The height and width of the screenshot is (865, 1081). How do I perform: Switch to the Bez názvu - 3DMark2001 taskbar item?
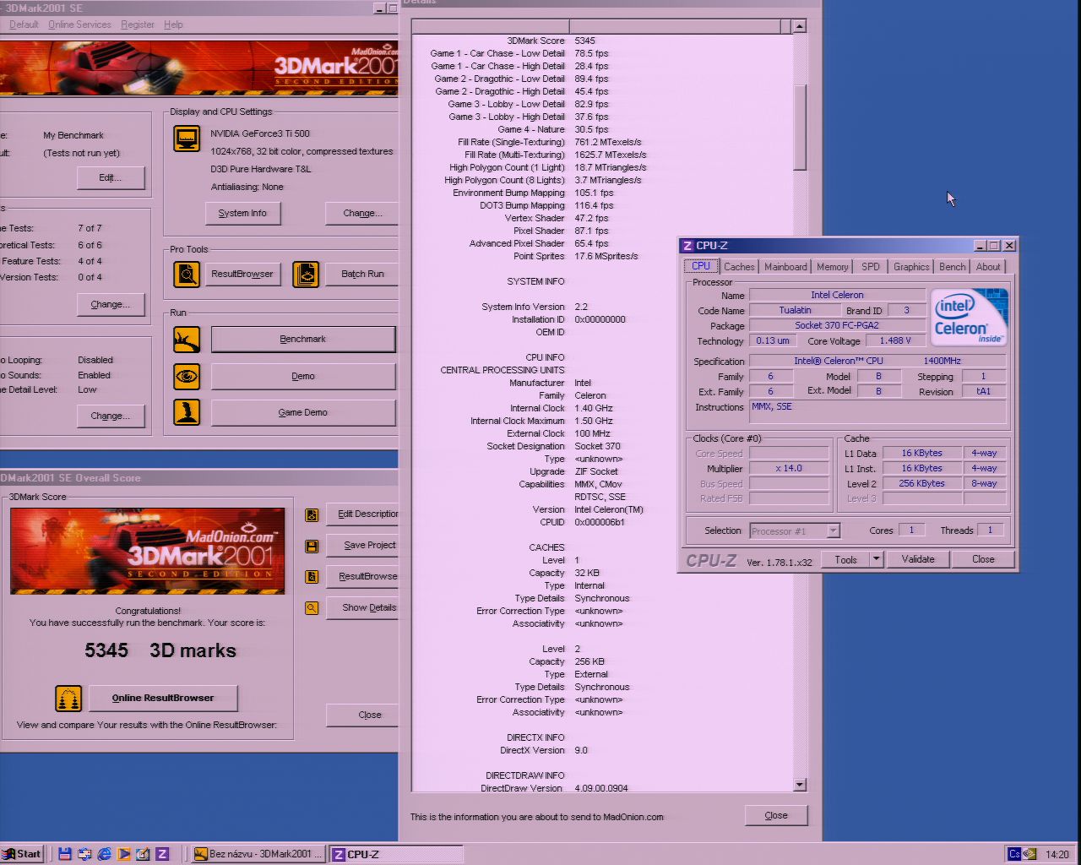(258, 854)
